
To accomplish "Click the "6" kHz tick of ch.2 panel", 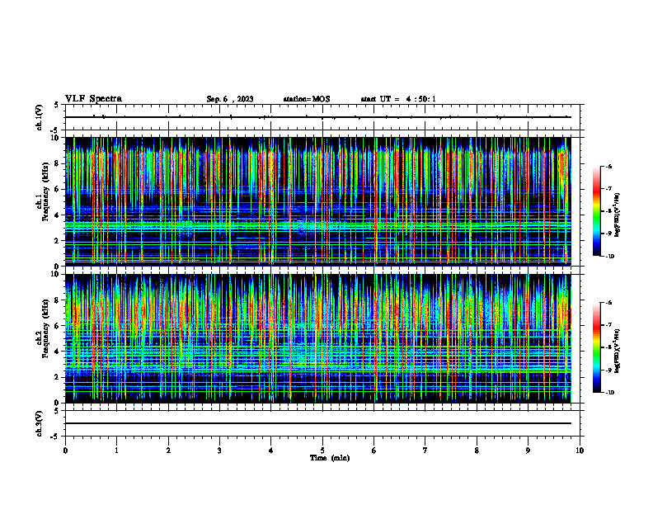I will pos(57,326).
